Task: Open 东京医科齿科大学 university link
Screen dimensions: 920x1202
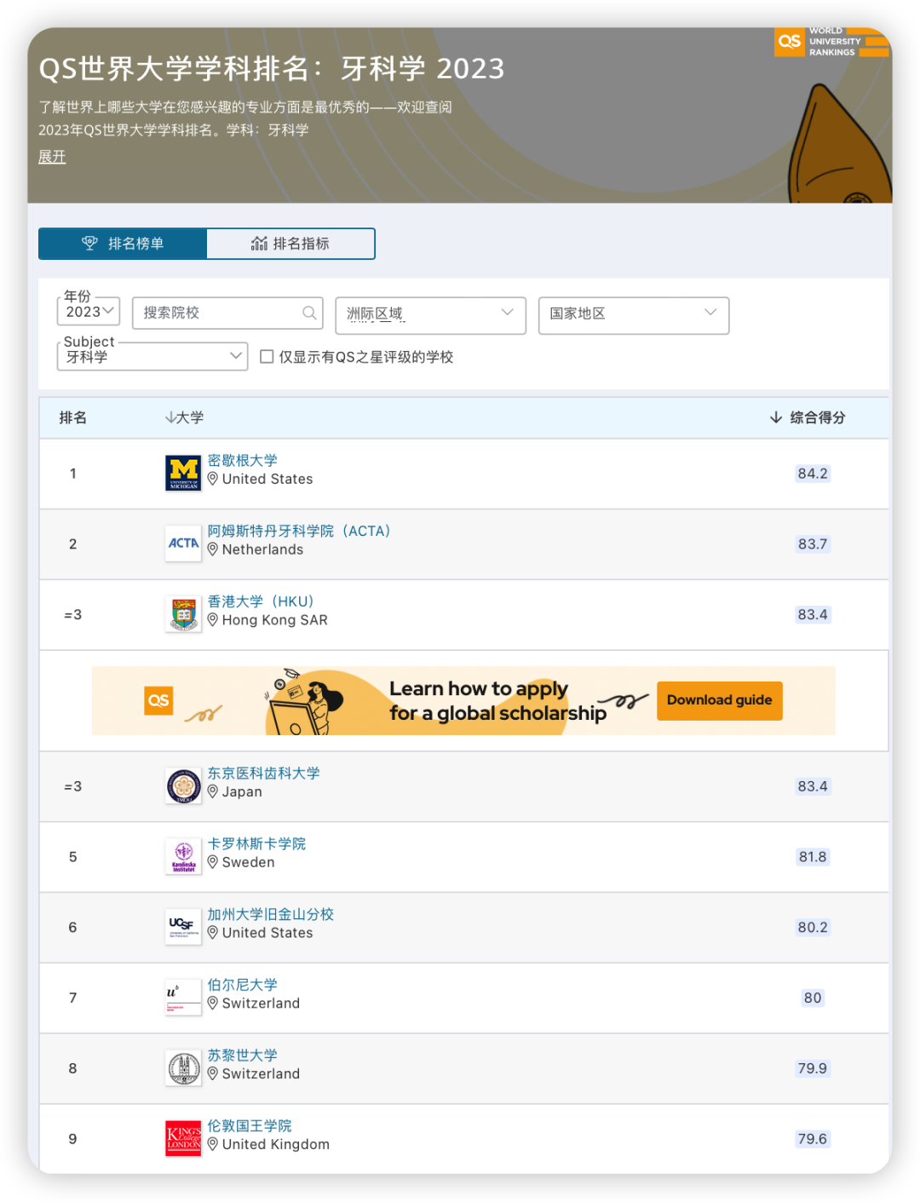Action: (263, 774)
